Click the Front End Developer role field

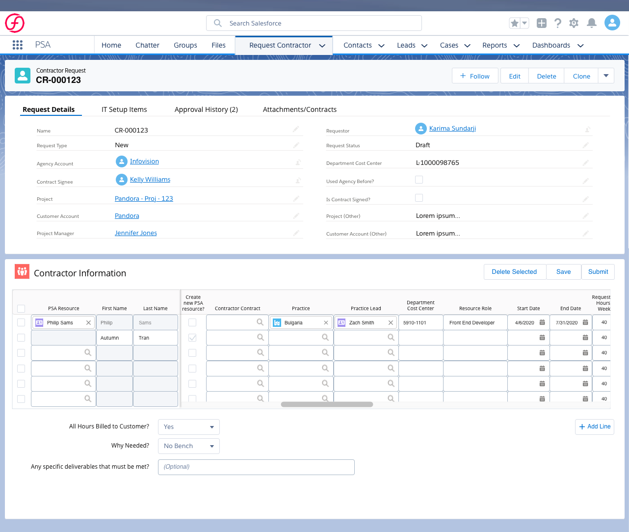point(475,322)
